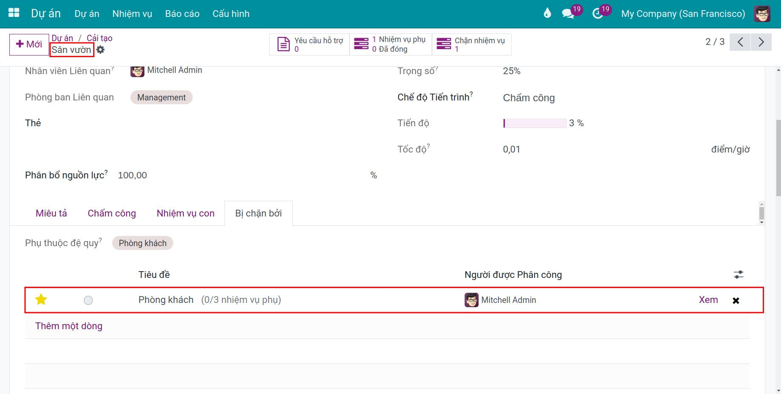Switch to the Miêu tả tab

point(51,213)
